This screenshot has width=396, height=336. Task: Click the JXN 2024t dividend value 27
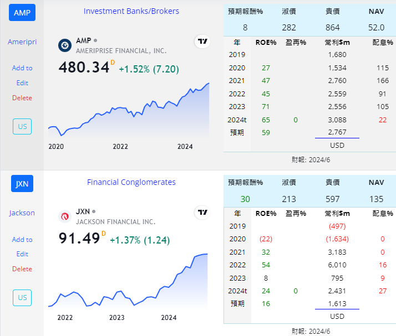[x=383, y=291]
